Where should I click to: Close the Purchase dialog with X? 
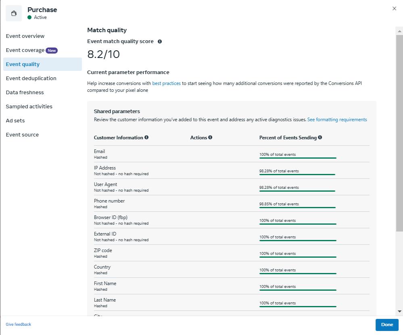click(394, 8)
